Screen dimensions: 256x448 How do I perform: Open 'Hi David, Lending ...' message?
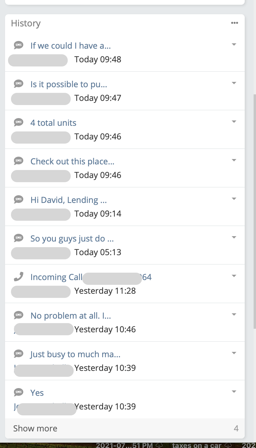click(x=68, y=200)
